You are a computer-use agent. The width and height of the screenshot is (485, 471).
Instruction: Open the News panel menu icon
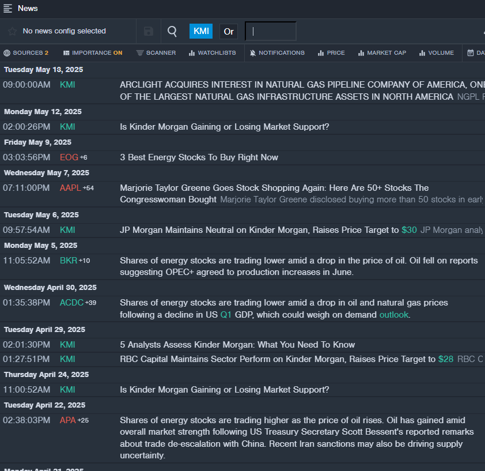point(7,9)
